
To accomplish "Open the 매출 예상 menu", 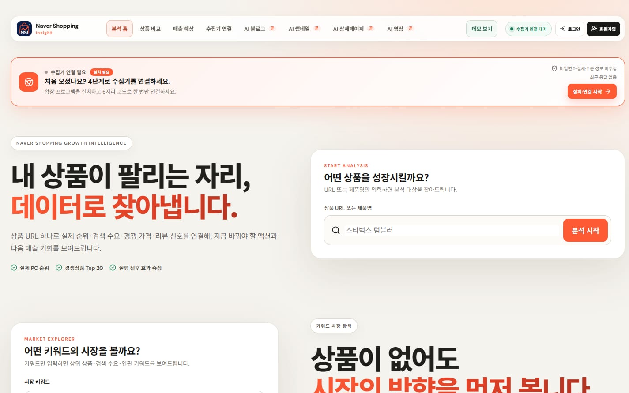I will click(183, 29).
